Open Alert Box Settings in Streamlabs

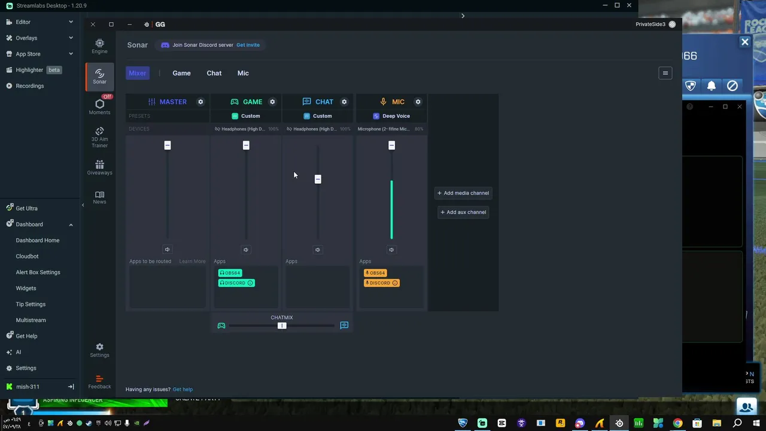pyautogui.click(x=38, y=272)
